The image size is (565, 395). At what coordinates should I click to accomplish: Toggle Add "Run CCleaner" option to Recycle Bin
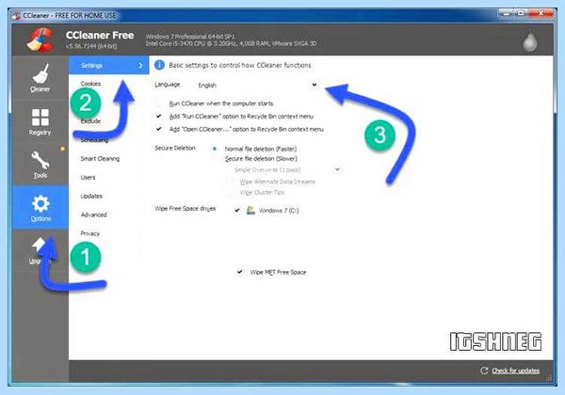pyautogui.click(x=158, y=117)
